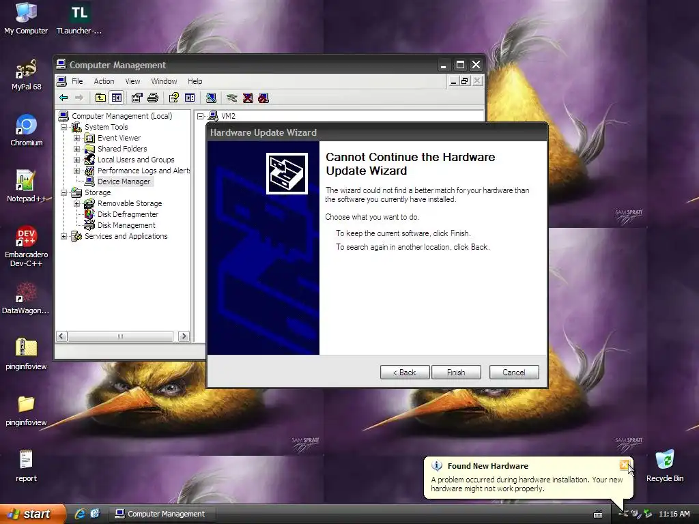Open the Action menu

[104, 81]
